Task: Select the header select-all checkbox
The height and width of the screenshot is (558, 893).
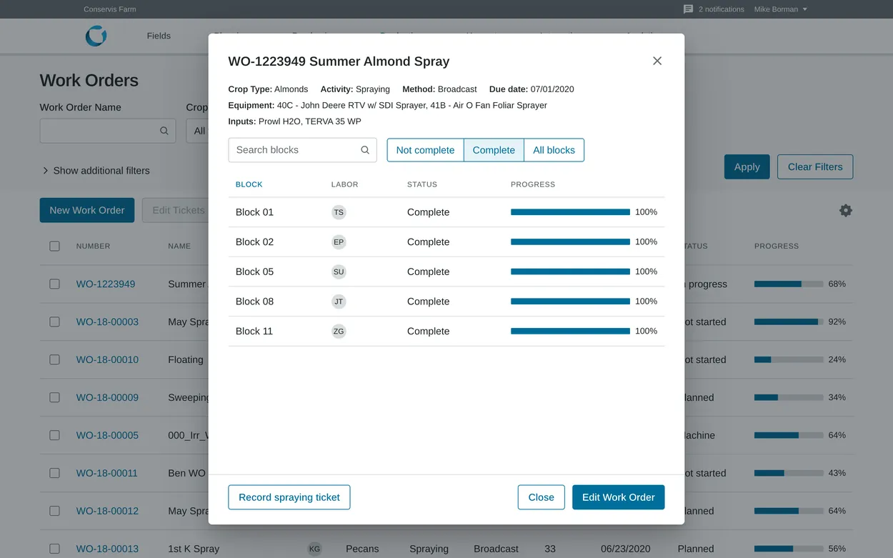Action: click(54, 246)
